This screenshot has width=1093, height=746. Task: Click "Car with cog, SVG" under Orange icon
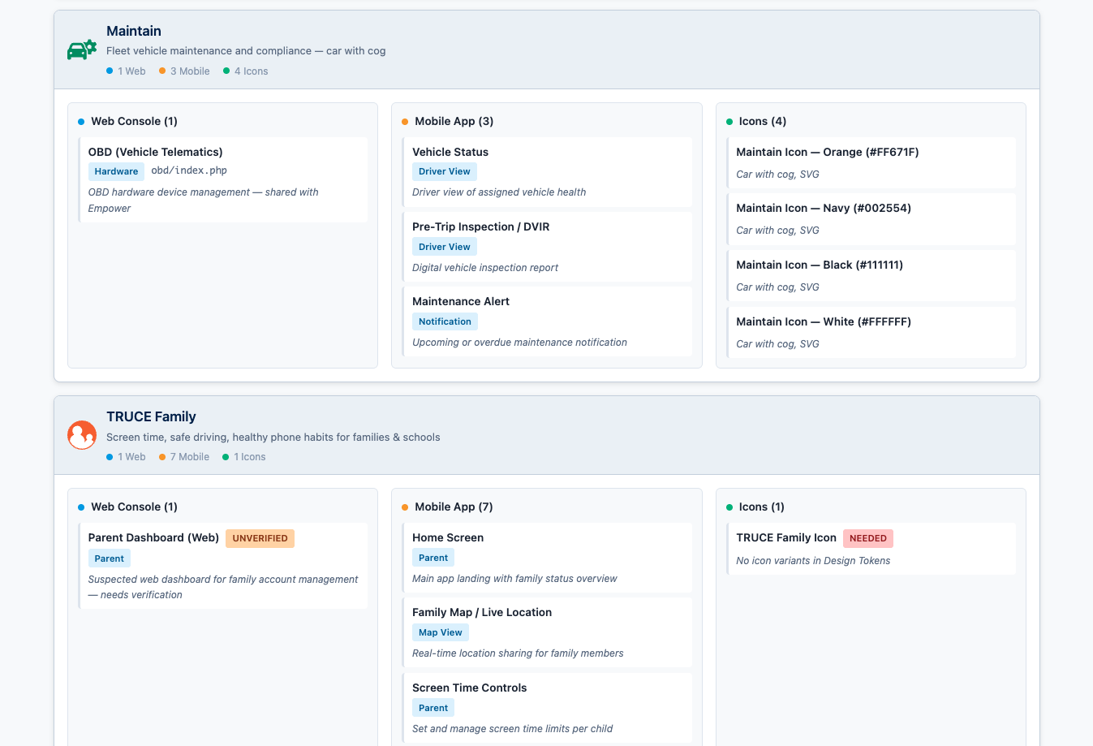click(x=777, y=175)
